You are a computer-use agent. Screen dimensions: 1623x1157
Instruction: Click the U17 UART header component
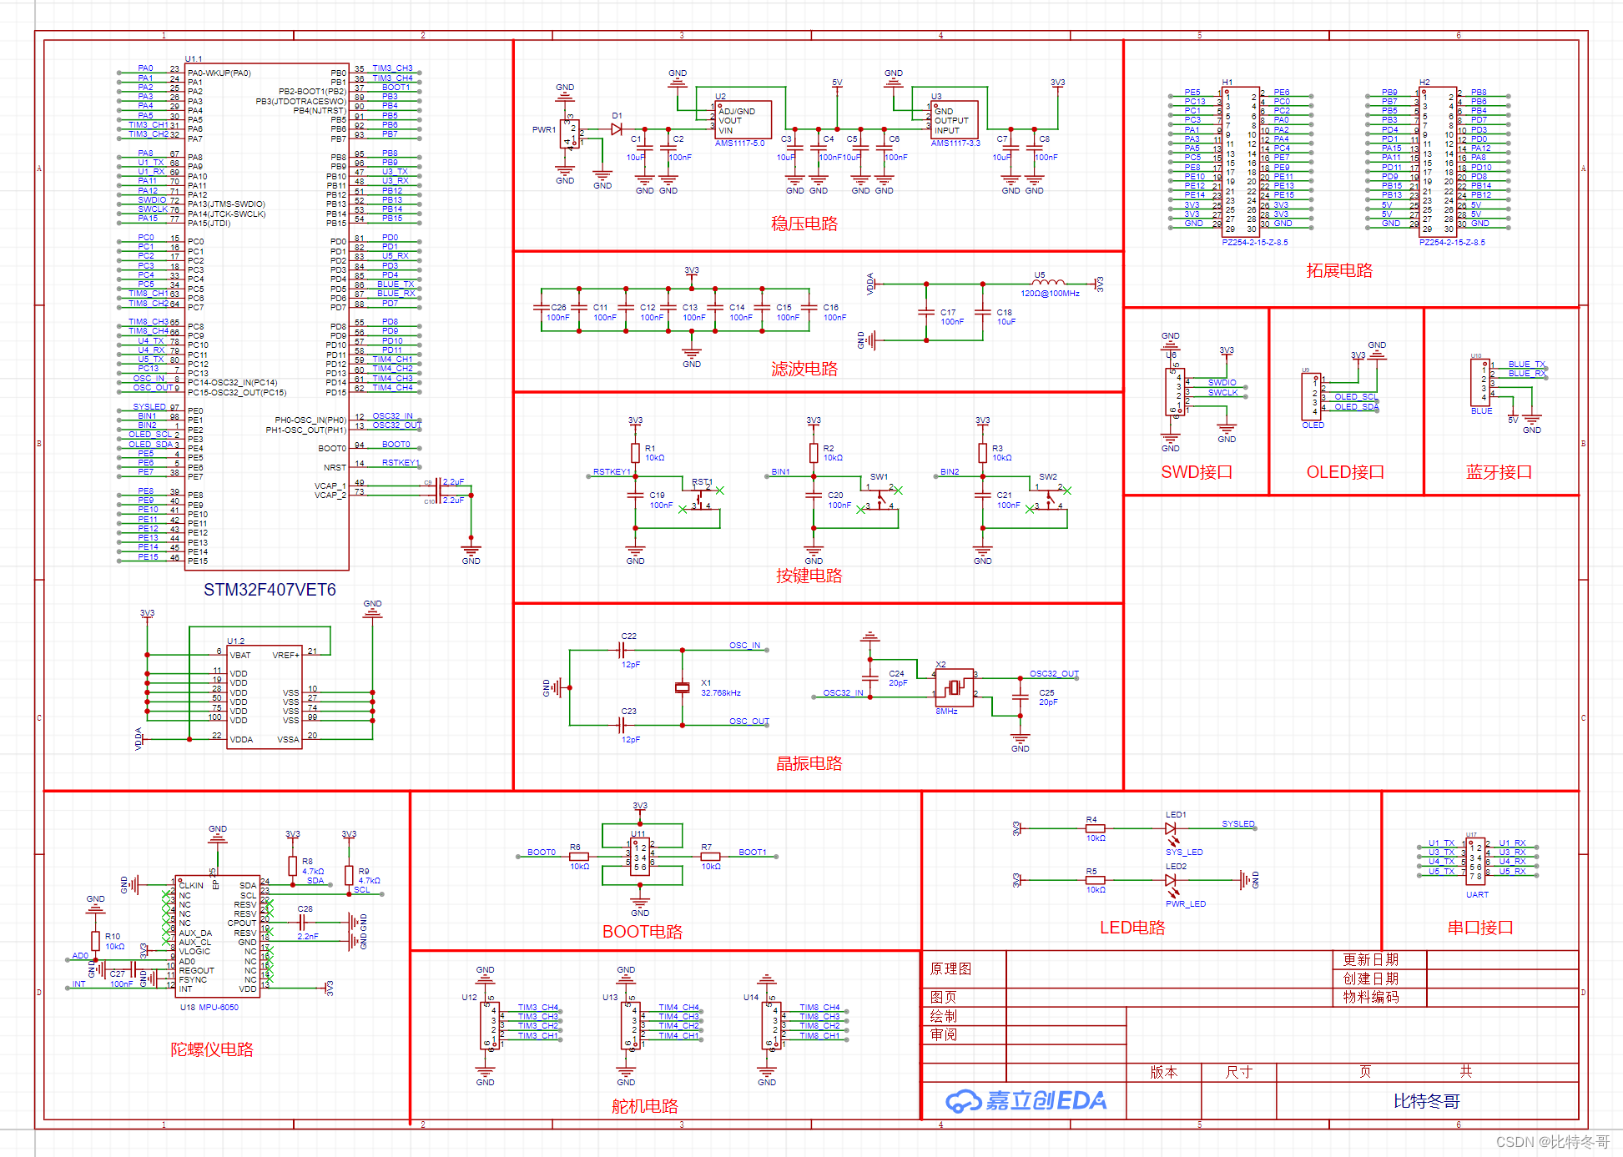pyautogui.click(x=1475, y=861)
